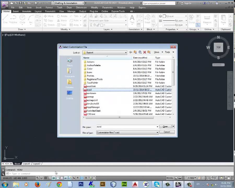Toggle Quick Properties in the status bar
The image size is (235, 188).
(86, 178)
